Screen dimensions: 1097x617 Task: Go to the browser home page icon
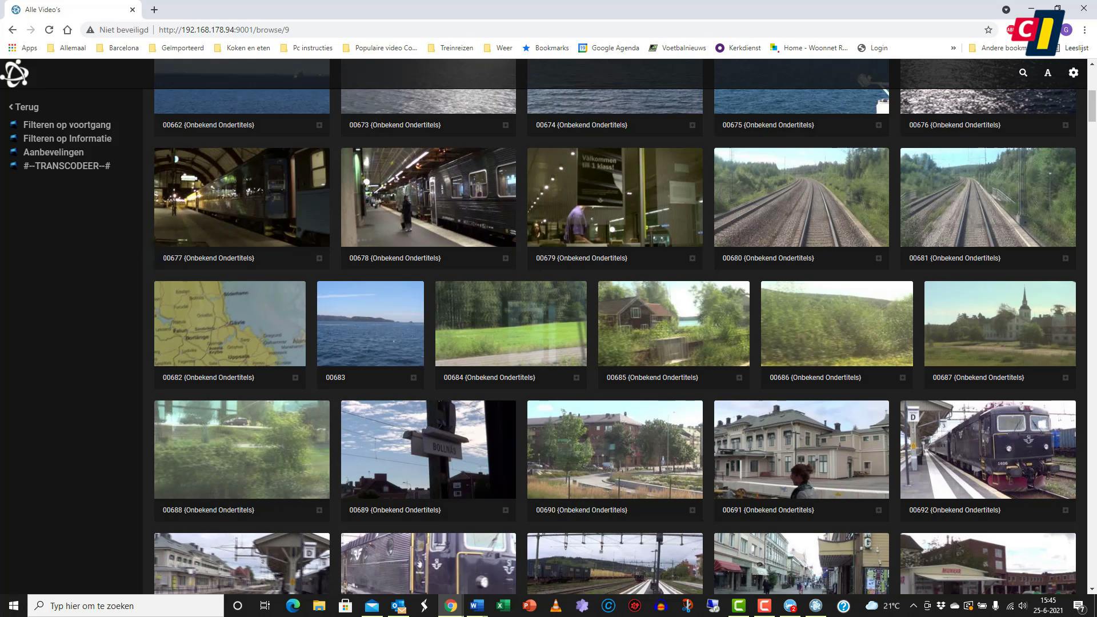(x=67, y=30)
